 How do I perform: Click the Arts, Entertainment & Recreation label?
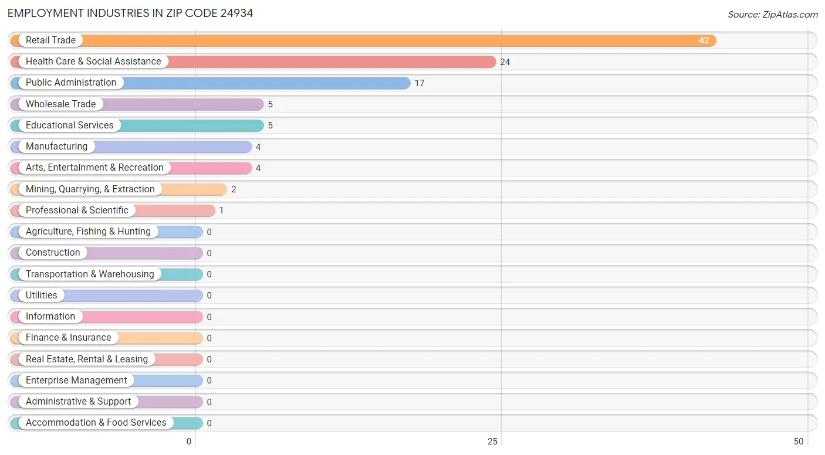click(x=94, y=168)
